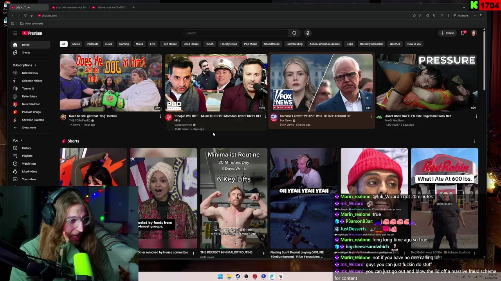The image size is (501, 281).
Task: Select the Gaming filter chip
Action: 124,44
